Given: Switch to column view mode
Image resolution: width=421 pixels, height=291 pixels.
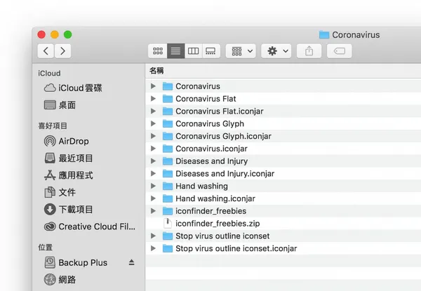Looking at the screenshot, I should click(x=194, y=51).
